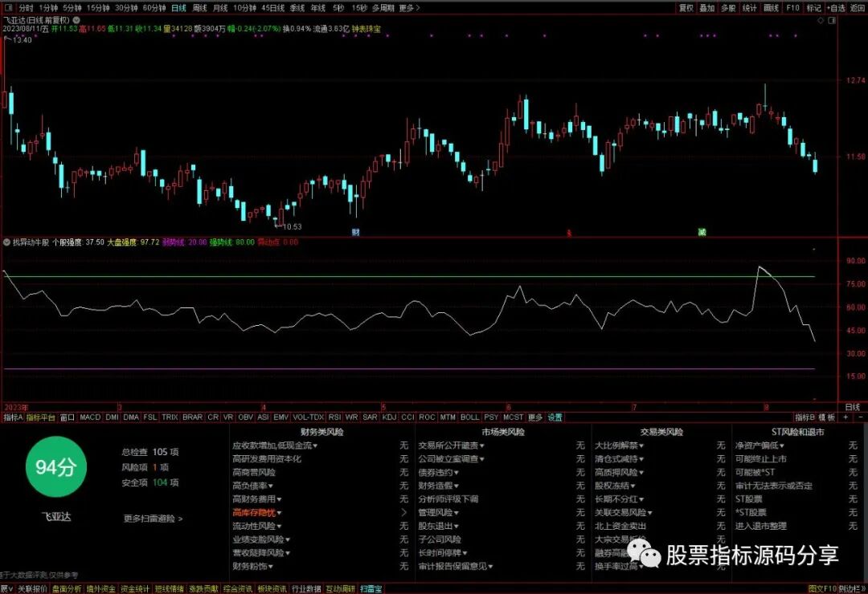868x594 pixels.
Task: Click the 模板 template button
Action: tap(827, 417)
